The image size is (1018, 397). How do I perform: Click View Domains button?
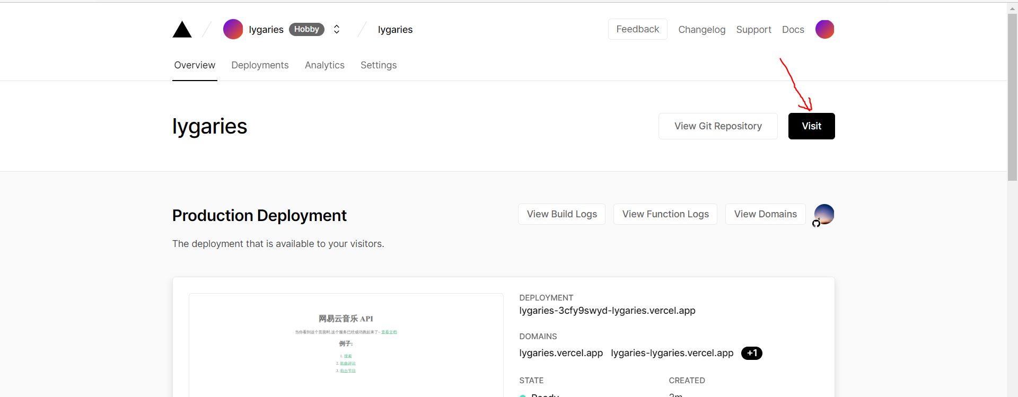[765, 214]
